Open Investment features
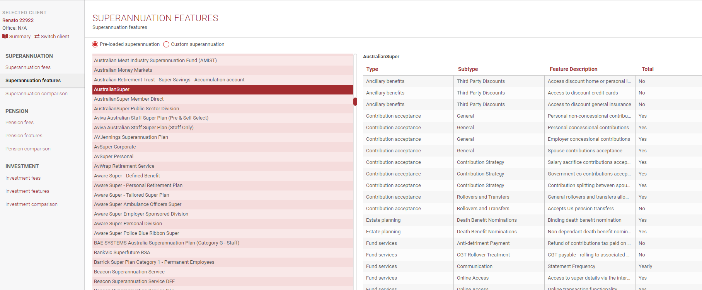702x290 pixels. pyautogui.click(x=27, y=191)
